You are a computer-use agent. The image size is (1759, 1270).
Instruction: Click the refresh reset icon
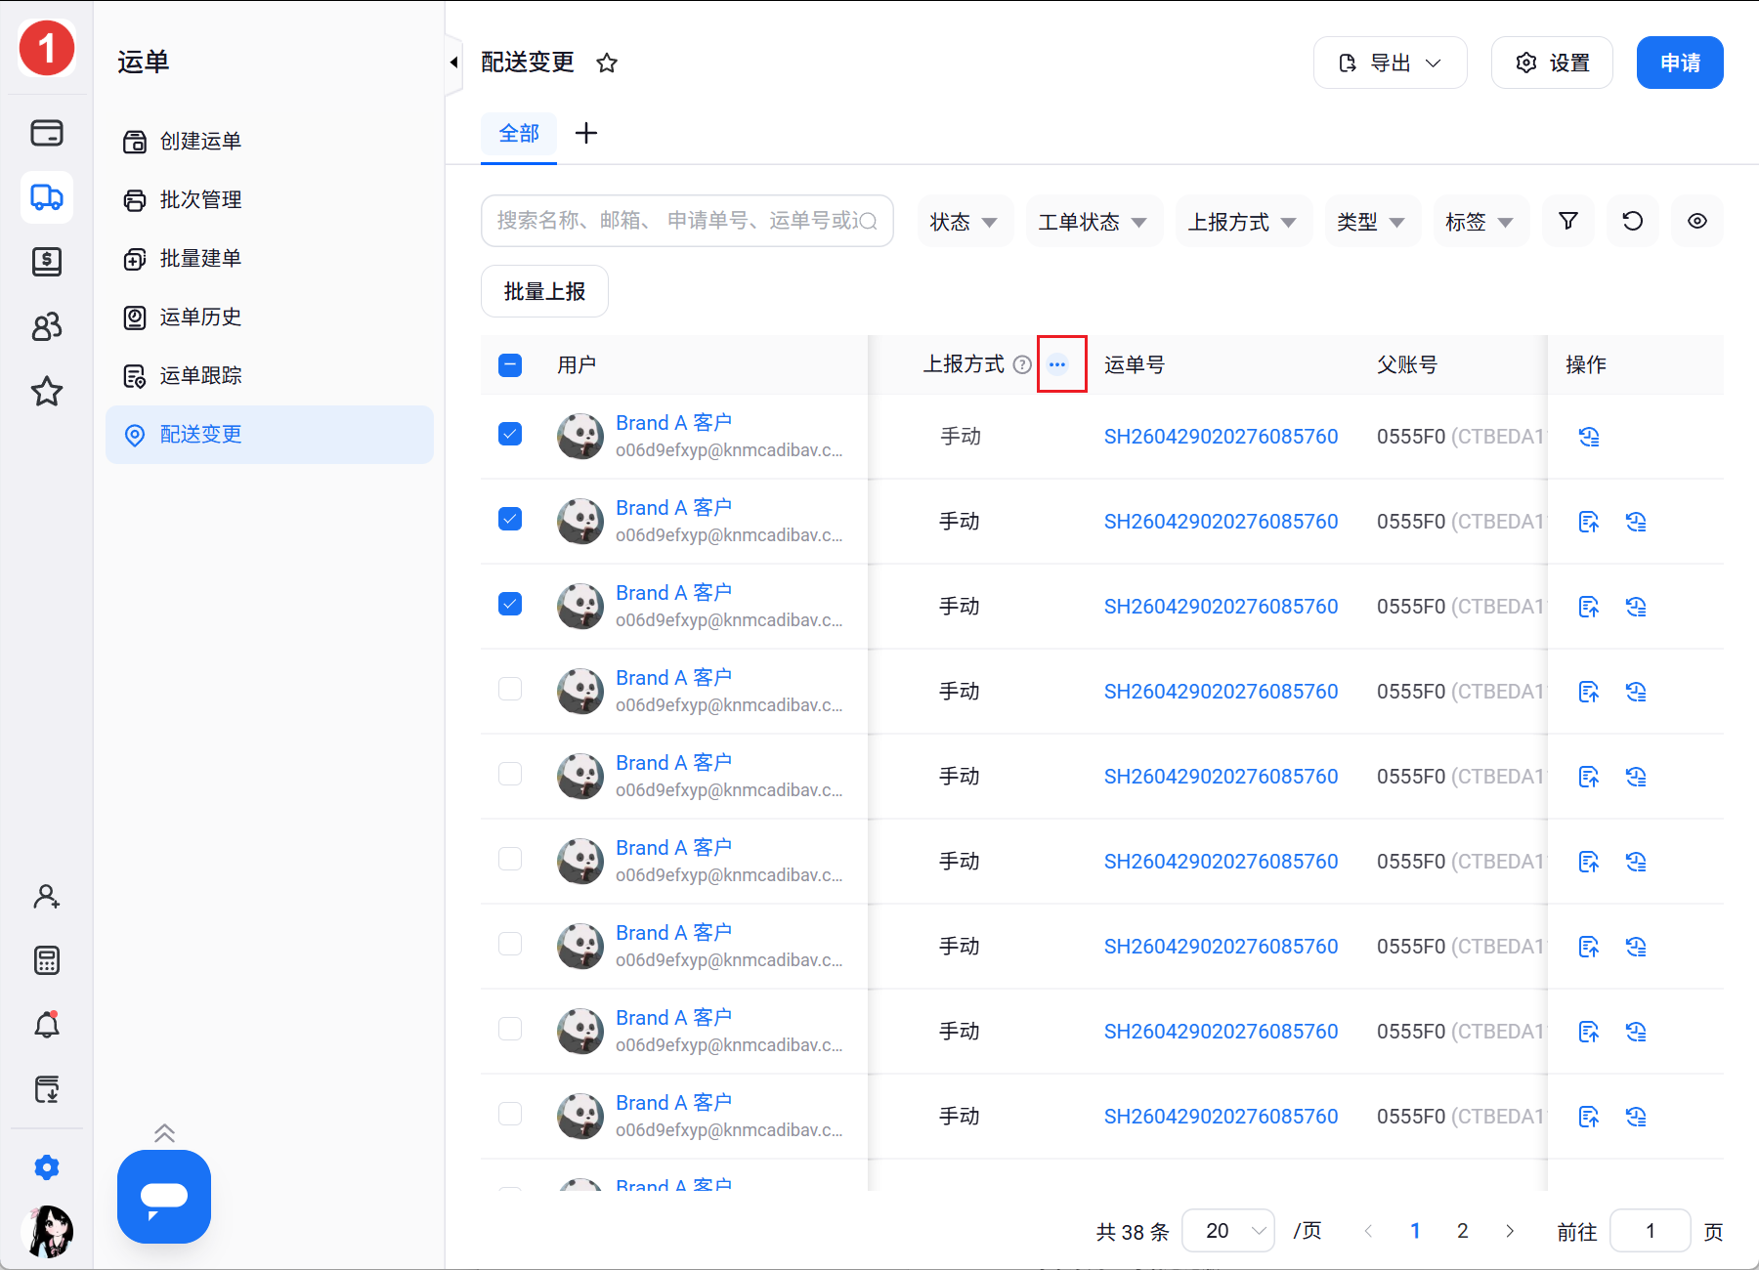click(1633, 222)
